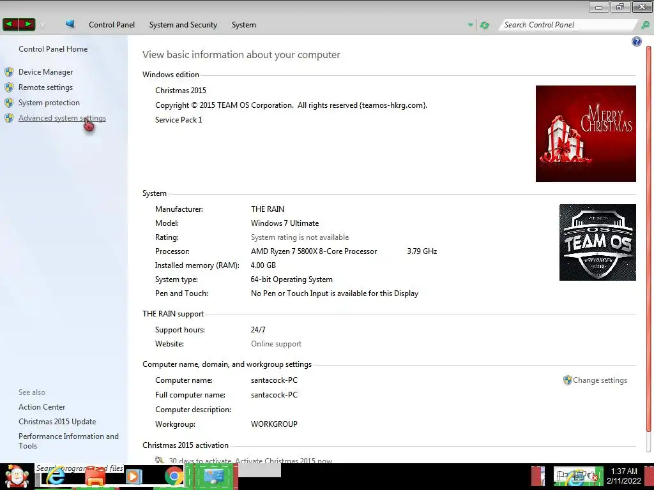Image resolution: width=654 pixels, height=490 pixels.
Task: Click the vertical scrollbar of the System page
Action: click(x=649, y=237)
